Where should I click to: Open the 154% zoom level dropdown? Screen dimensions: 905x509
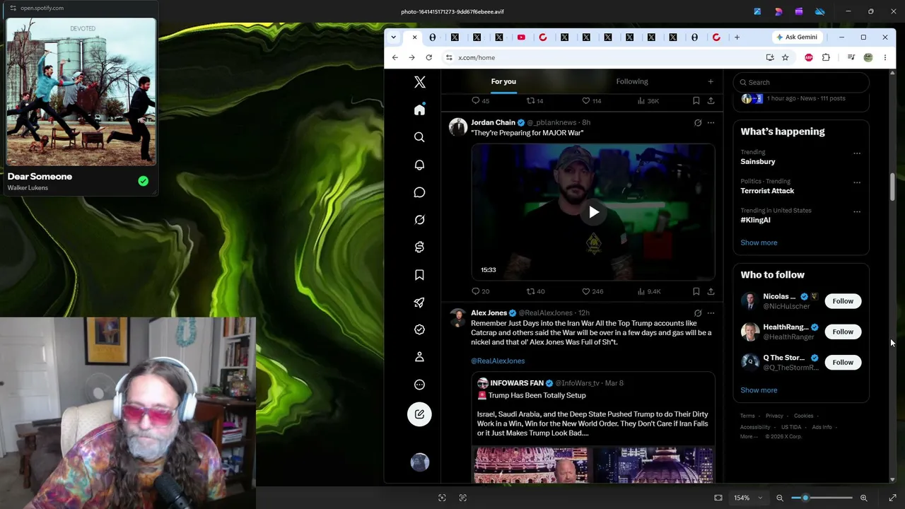coord(748,498)
